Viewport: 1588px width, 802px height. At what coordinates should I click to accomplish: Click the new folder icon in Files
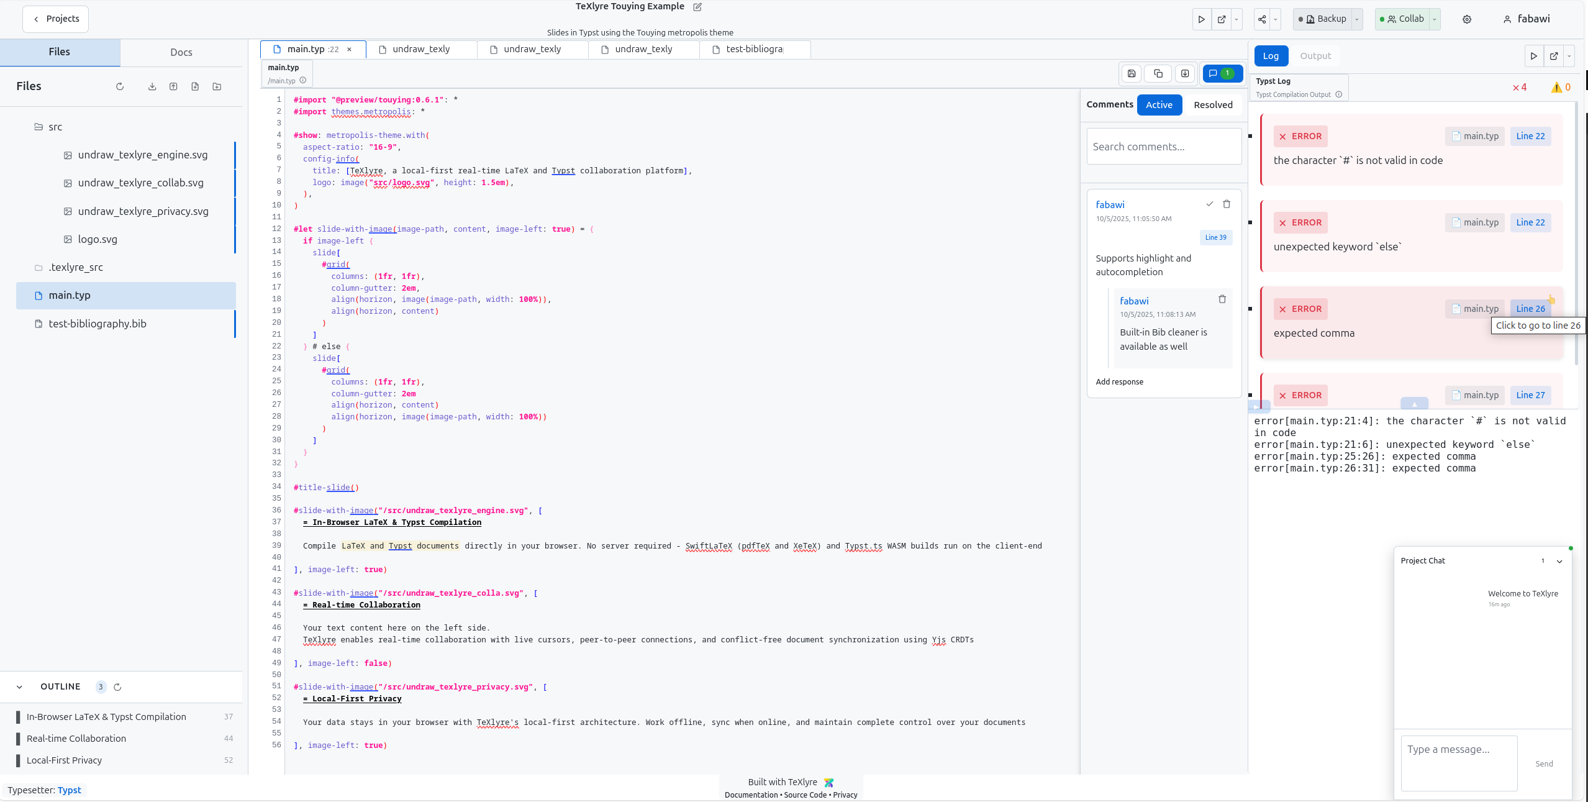tap(217, 87)
